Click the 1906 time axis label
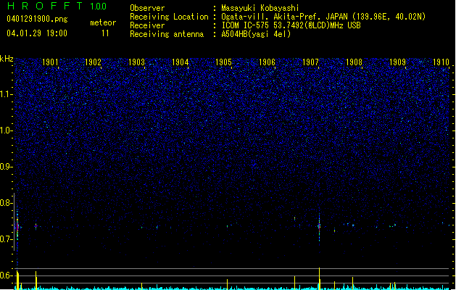Image resolution: width=456 pixels, height=290 pixels. click(267, 62)
